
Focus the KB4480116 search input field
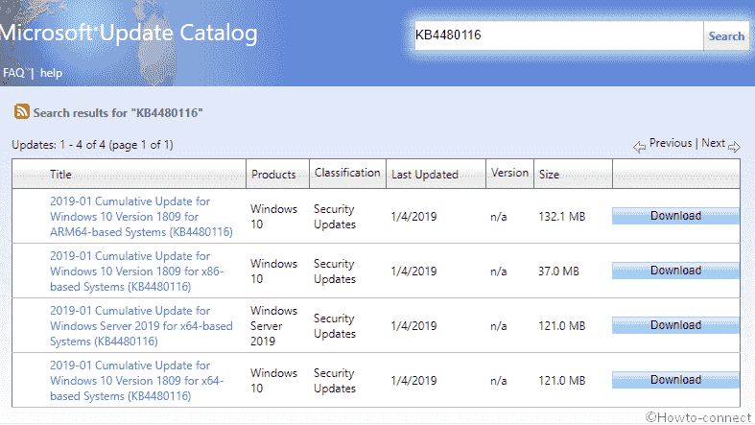[558, 35]
